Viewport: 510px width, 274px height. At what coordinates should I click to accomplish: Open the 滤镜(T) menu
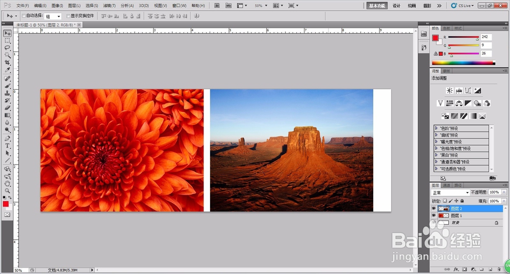(109, 6)
